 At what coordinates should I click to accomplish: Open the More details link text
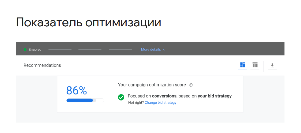click(x=151, y=49)
